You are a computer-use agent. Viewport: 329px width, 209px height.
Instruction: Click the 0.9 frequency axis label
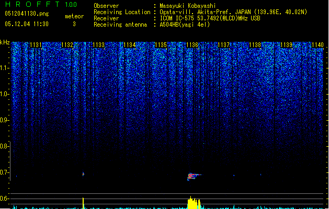(x=4, y=120)
